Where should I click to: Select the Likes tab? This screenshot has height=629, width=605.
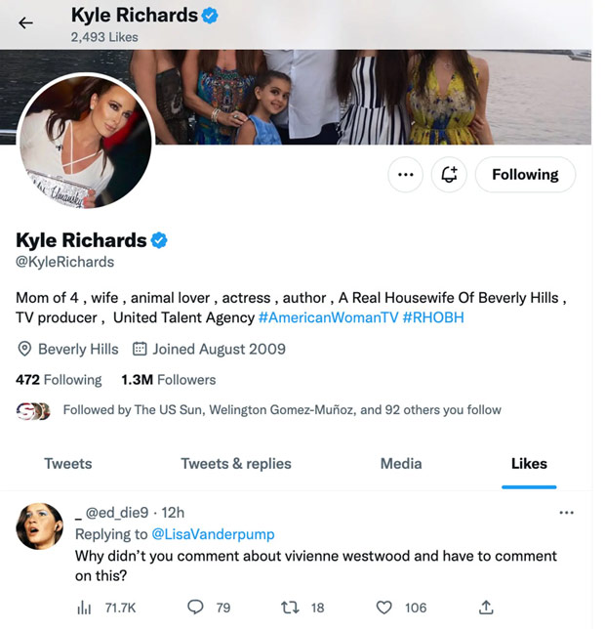[529, 463]
